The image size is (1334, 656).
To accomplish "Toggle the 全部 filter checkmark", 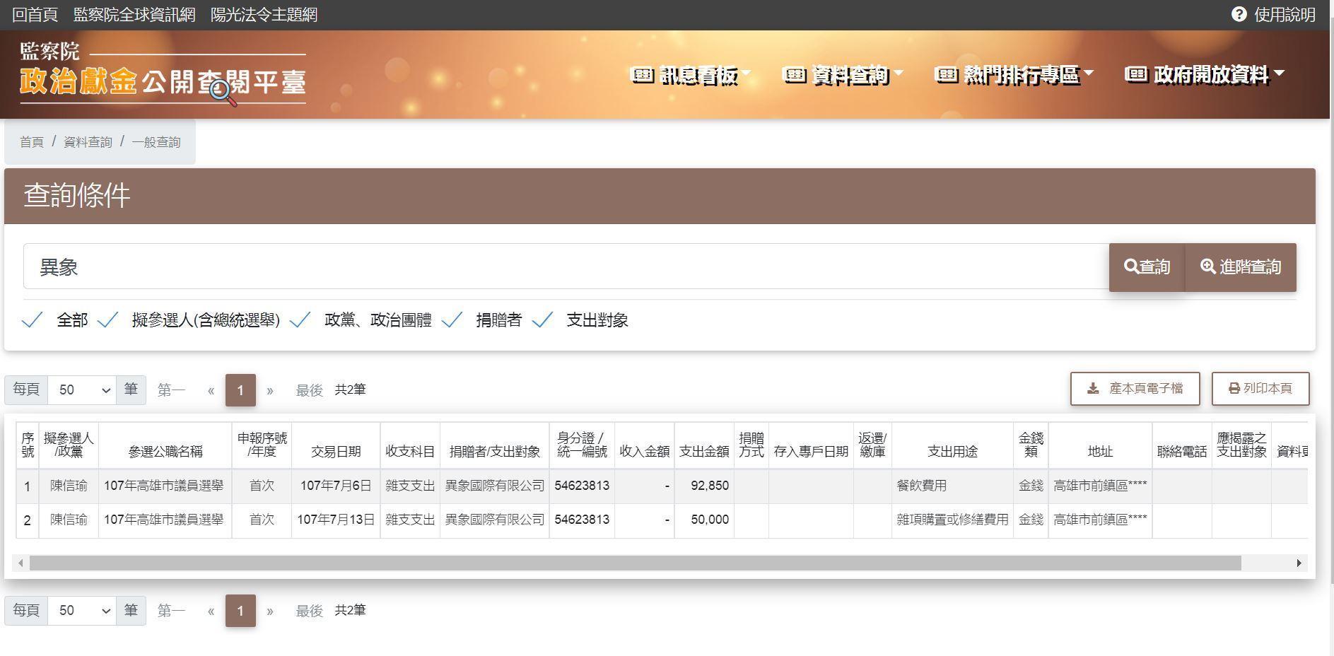I will click(33, 320).
